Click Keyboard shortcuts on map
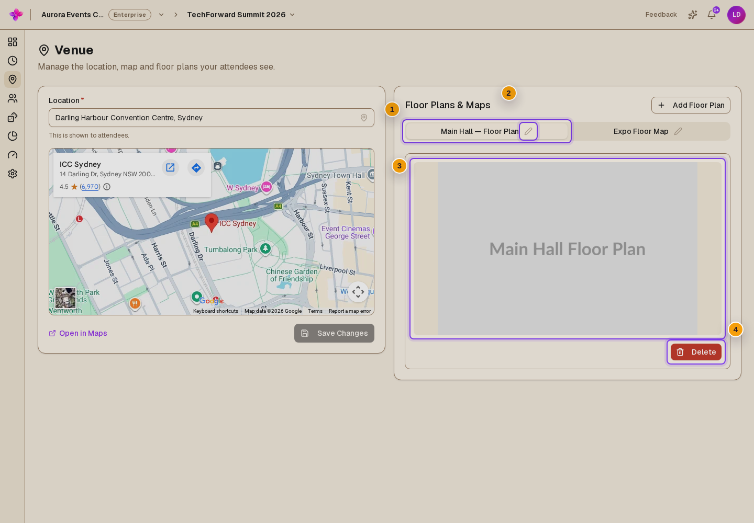Image resolution: width=754 pixels, height=523 pixels. click(x=216, y=311)
